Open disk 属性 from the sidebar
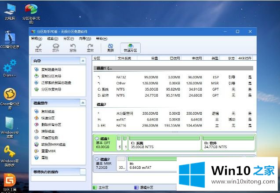The width and height of the screenshot is (280, 193). [x=41, y=158]
